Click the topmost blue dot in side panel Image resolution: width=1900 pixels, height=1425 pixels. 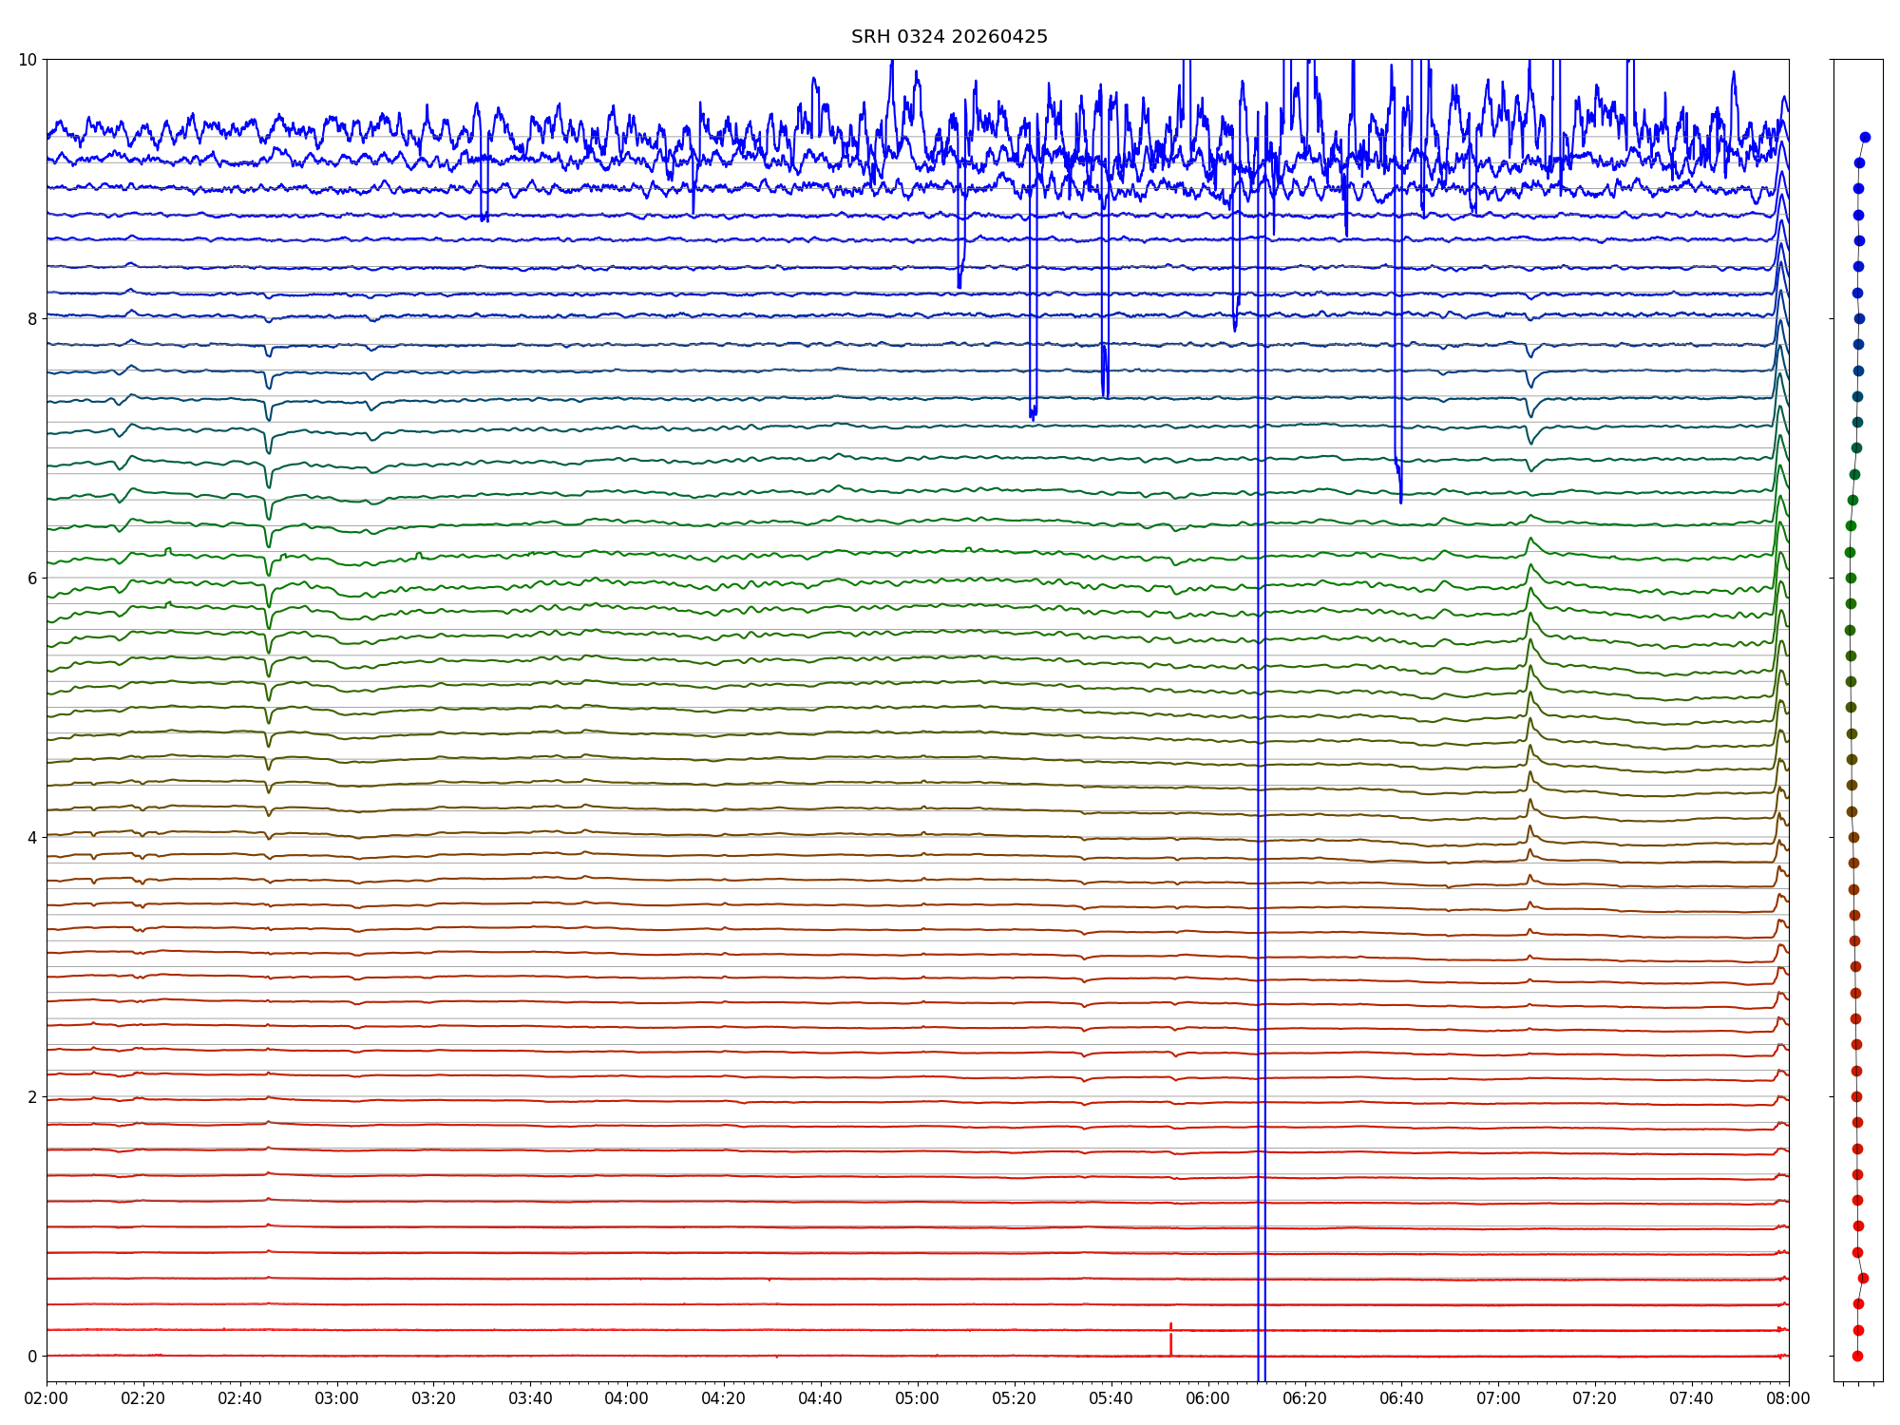point(1865,137)
